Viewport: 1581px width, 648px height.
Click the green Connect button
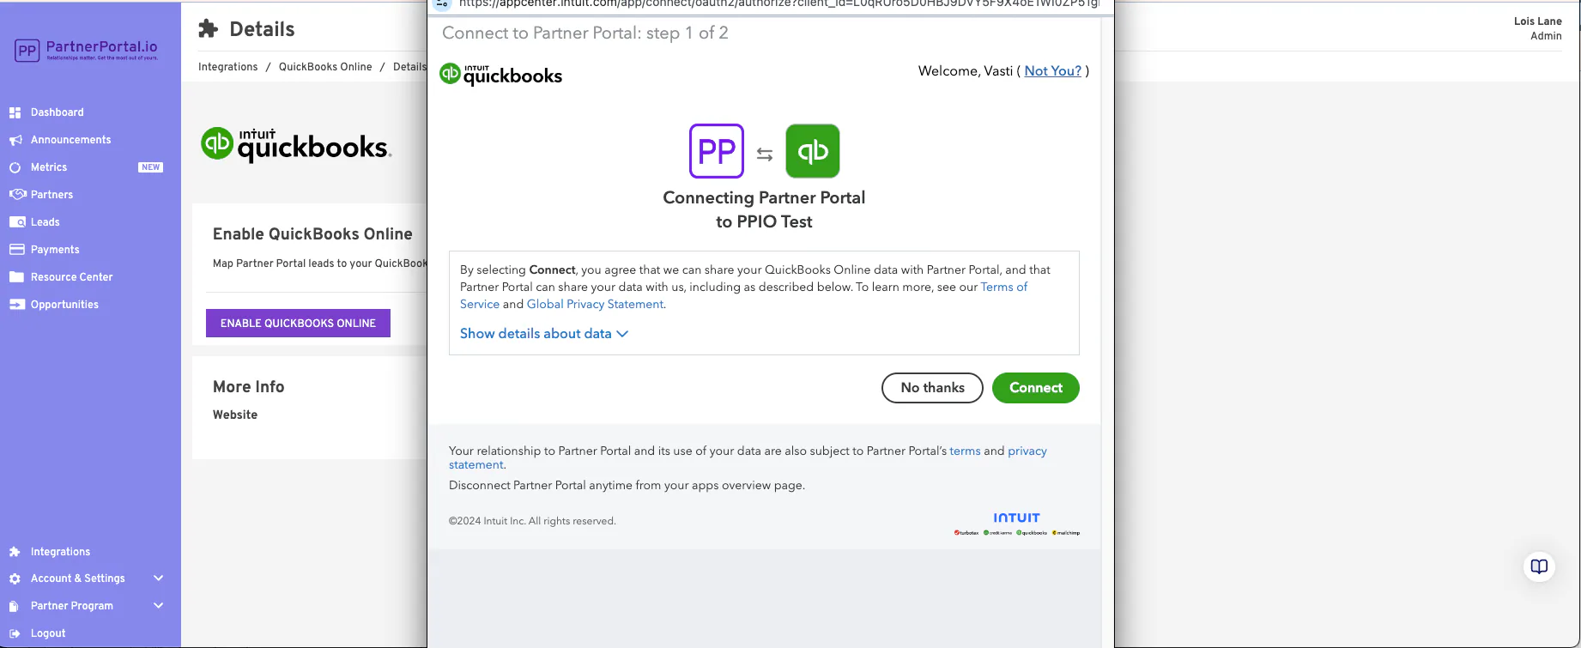[1036, 388]
